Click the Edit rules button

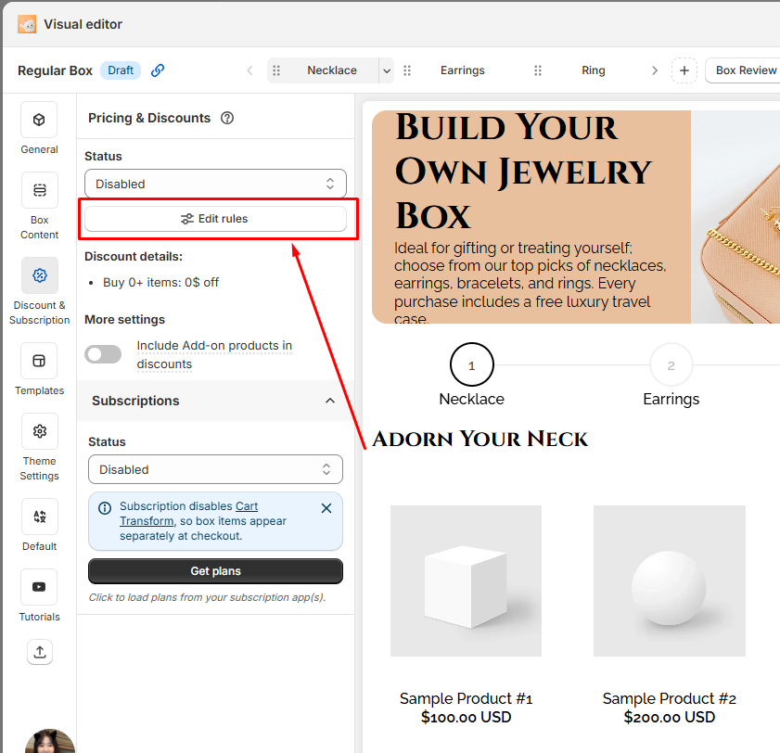point(215,219)
